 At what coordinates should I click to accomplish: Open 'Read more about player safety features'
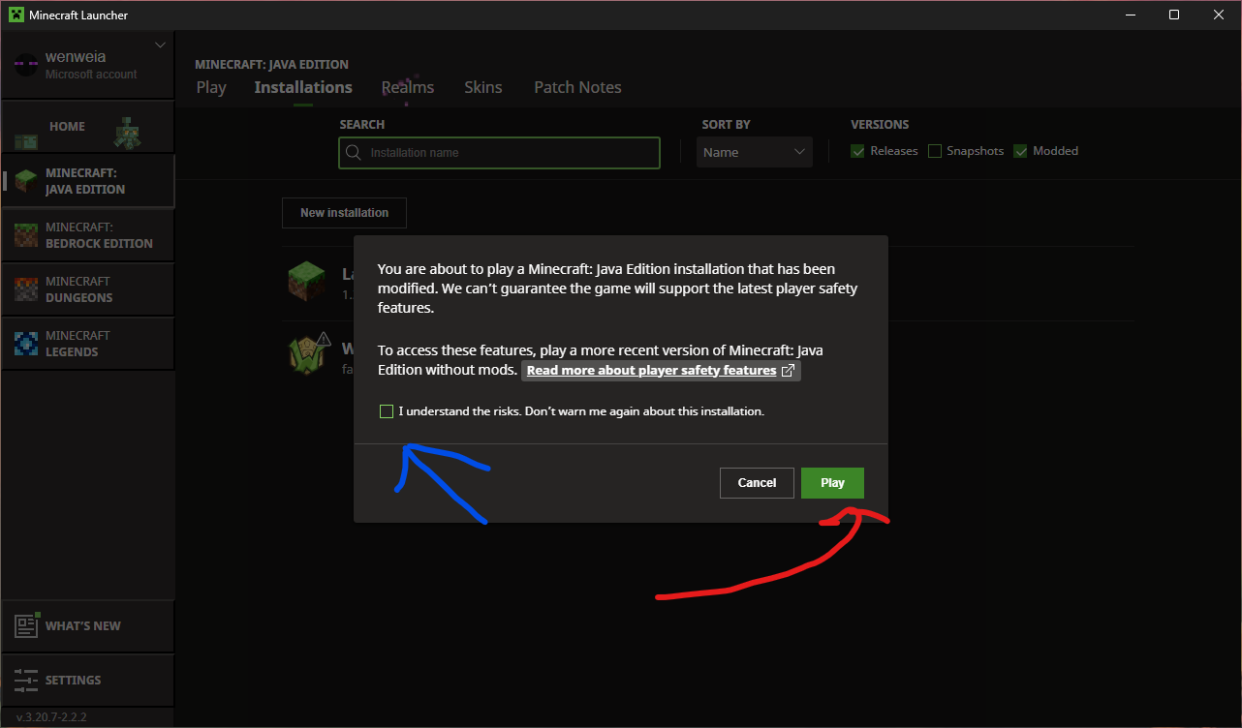tap(653, 370)
